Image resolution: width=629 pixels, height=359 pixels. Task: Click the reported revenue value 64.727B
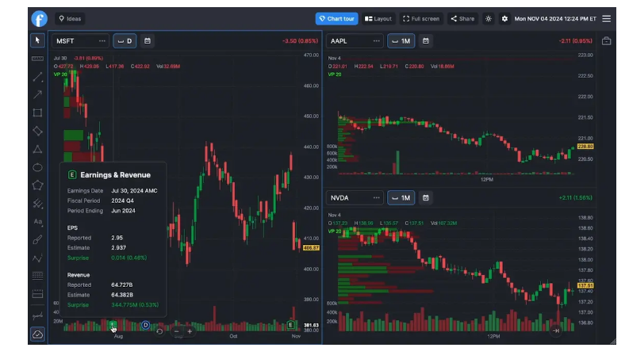[122, 285]
